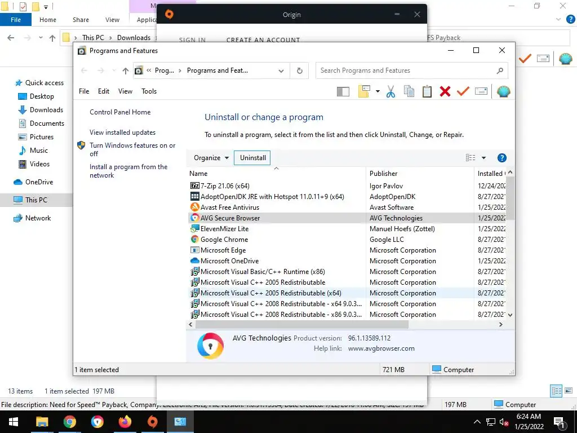Open the File menu in Programs and Features

point(84,91)
